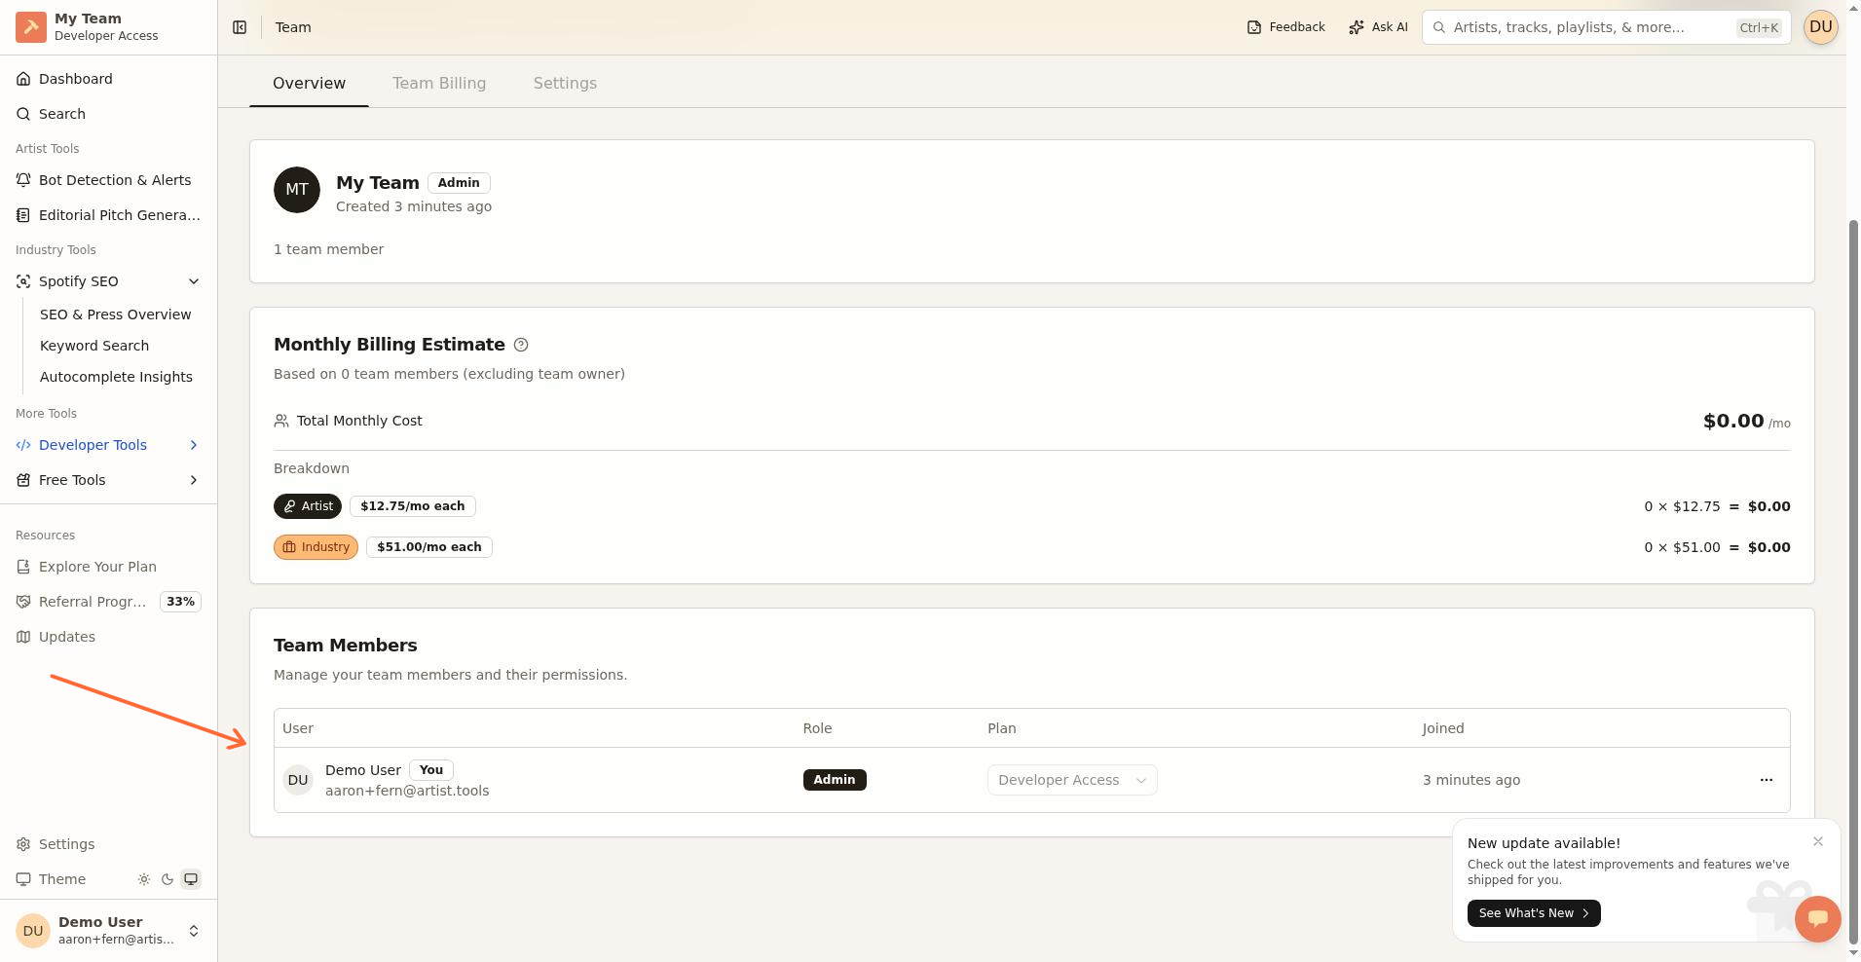This screenshot has height=962, width=1861.
Task: Click the Free Tools gift icon
Action: (23, 480)
